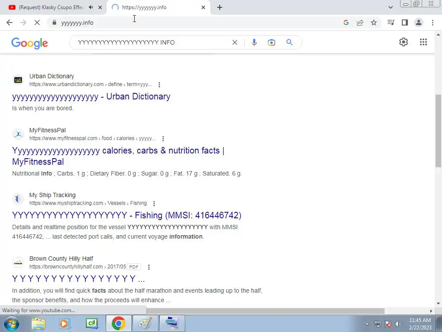The width and height of the screenshot is (442, 332).
Task: Open more options for My Ship Tracking result
Action: [x=154, y=203]
